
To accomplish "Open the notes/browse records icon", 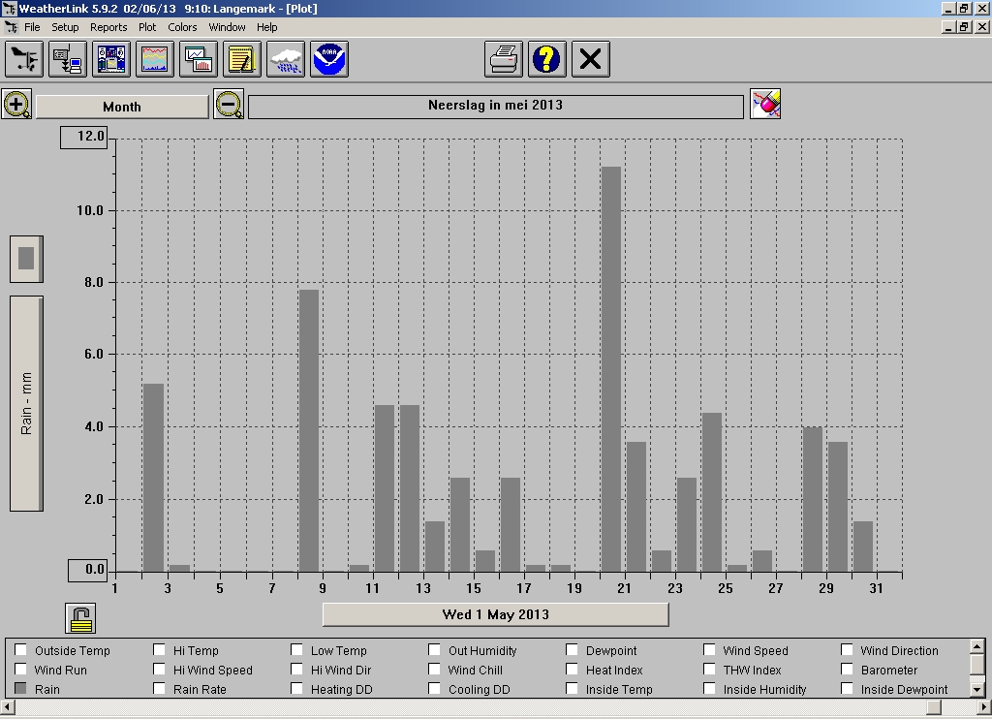I will click(242, 59).
